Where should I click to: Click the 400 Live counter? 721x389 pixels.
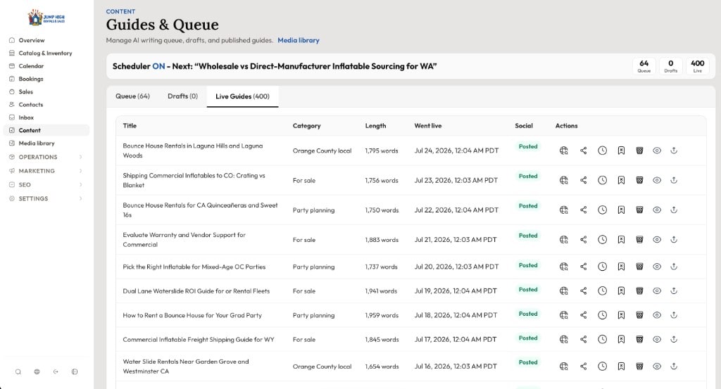pyautogui.click(x=698, y=66)
